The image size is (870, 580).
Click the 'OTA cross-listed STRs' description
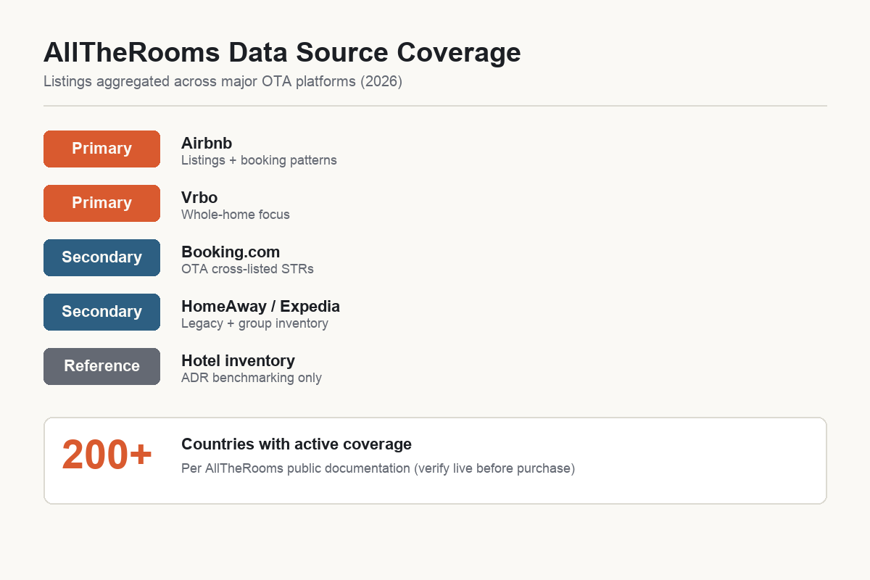click(x=247, y=269)
